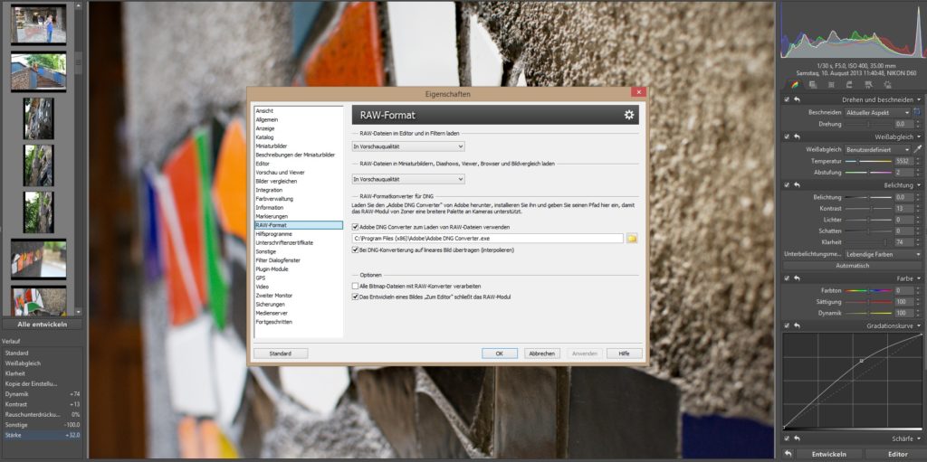Open the Weißabgleich Benutzerdefiniert dropdown
This screenshot has height=462, width=927.
(x=877, y=149)
